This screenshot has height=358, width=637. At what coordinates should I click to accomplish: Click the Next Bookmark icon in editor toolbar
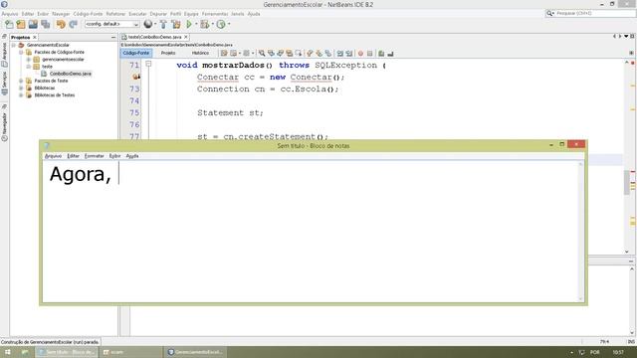(x=318, y=53)
